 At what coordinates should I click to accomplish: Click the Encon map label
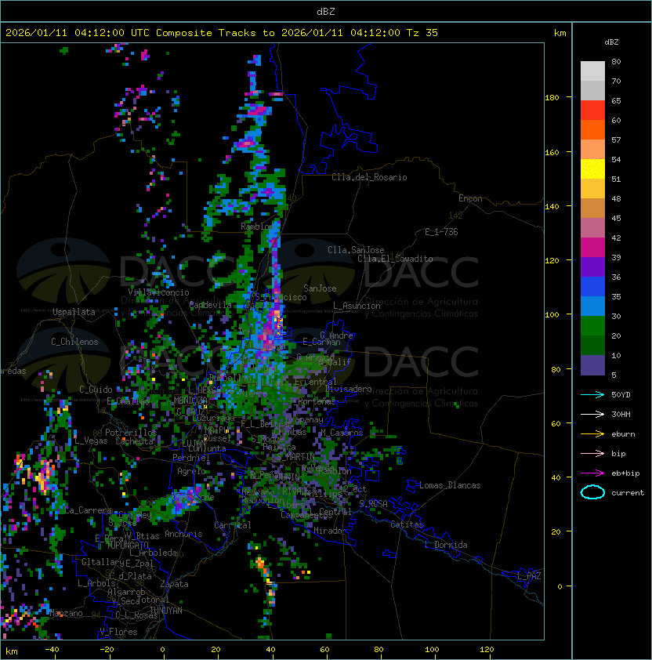point(470,198)
